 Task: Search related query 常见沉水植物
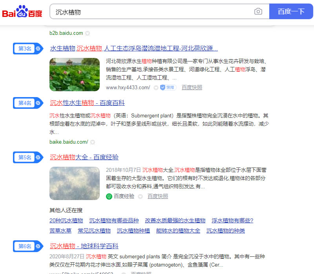click(x=94, y=231)
